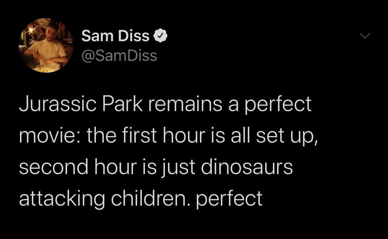Click the word "dinosaurs" in the tweet
388x239 pixels.
(x=246, y=167)
